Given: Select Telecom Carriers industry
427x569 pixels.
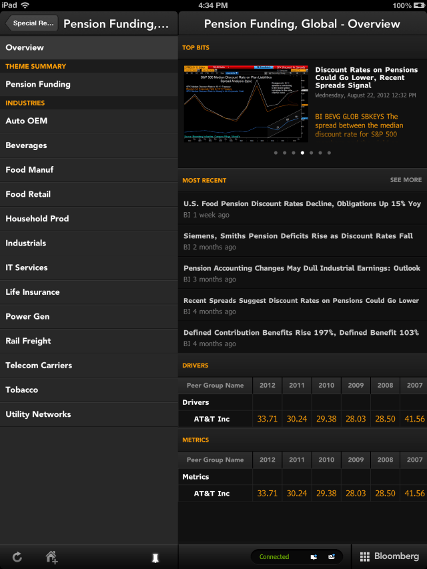Looking at the screenshot, I should (89, 366).
